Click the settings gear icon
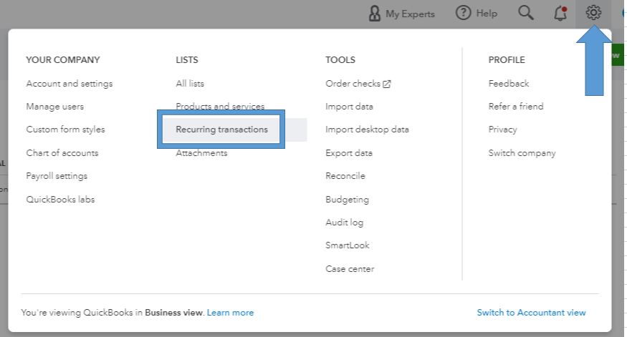 click(593, 13)
